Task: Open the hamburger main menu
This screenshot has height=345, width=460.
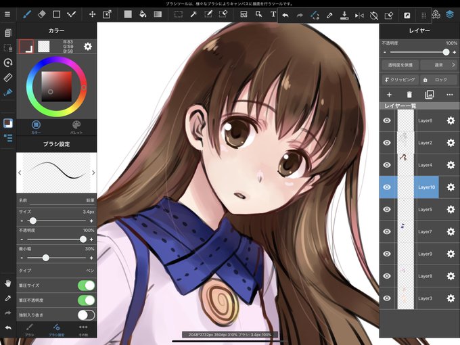Action: [x=7, y=14]
